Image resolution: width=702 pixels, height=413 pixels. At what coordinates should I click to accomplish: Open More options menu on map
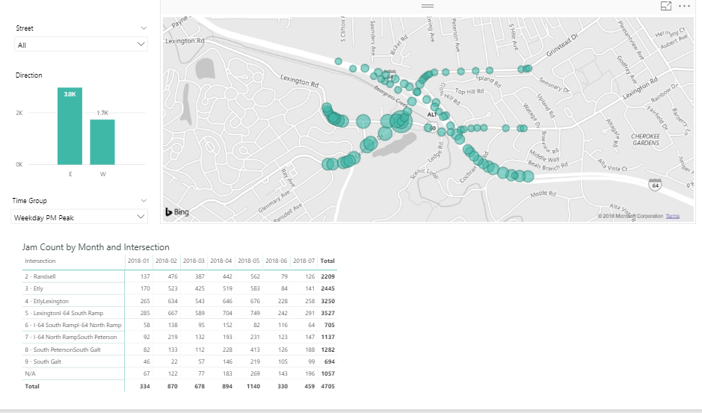(684, 6)
